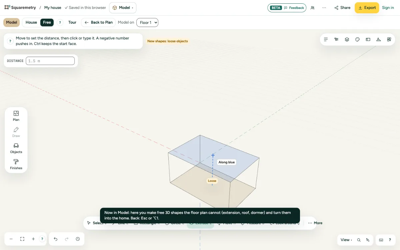Open the View menu dropdown
The width and height of the screenshot is (400, 250).
[x=346, y=240]
